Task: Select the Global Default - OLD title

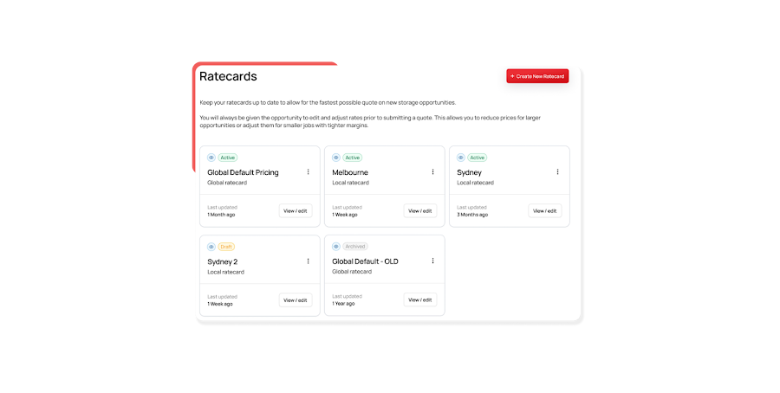Action: [x=365, y=261]
